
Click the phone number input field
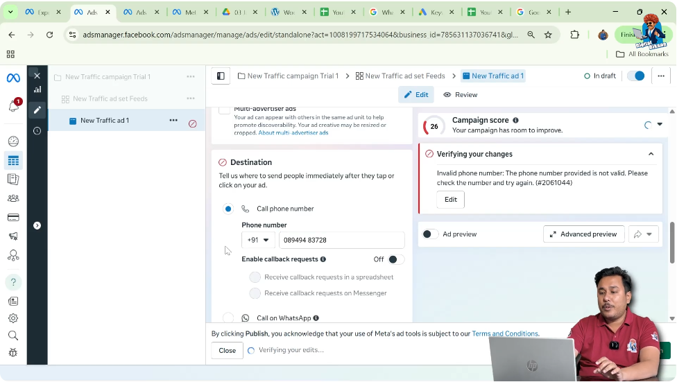[341, 240]
